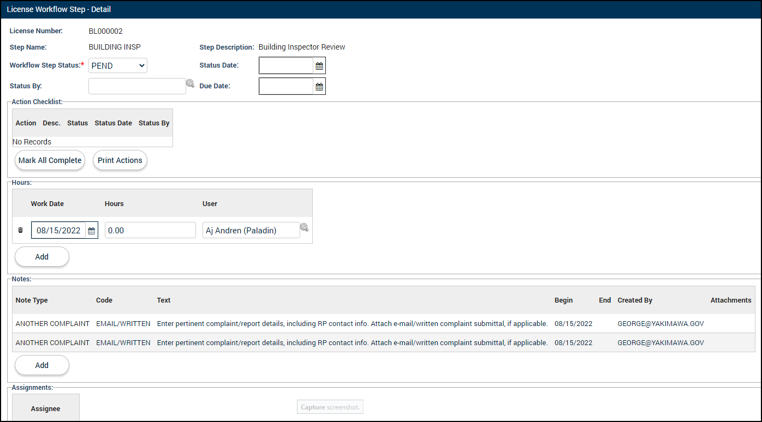Click the Print Actions button
The width and height of the screenshot is (762, 422).
point(120,160)
